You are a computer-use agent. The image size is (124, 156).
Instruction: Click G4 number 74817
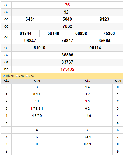pyautogui.click(x=67, y=41)
